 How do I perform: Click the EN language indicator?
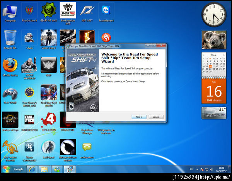coord(191,169)
